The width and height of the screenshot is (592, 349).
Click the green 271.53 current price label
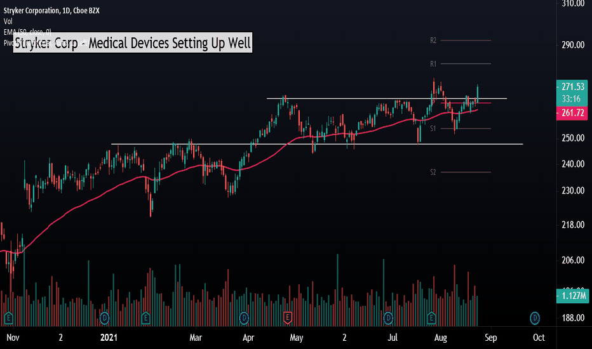tap(572, 87)
